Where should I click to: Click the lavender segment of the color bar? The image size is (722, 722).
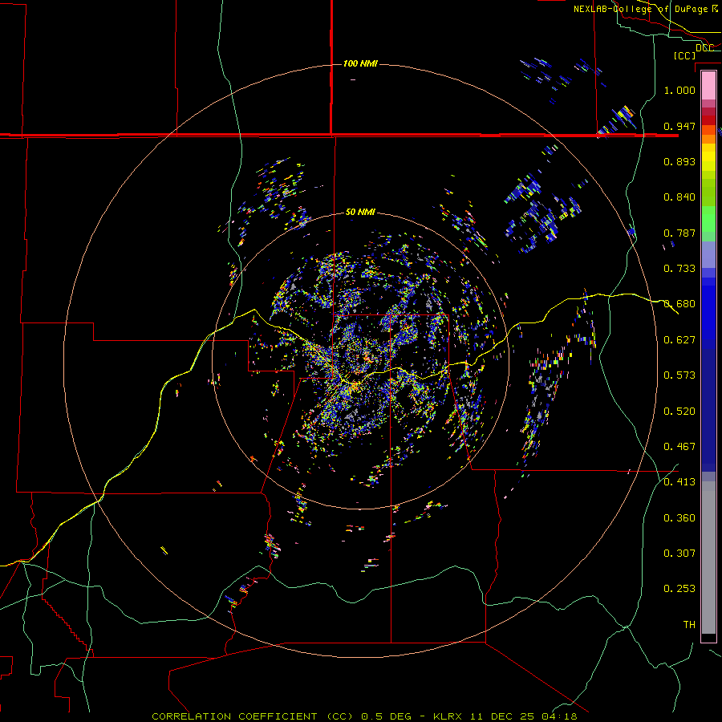[x=708, y=255]
